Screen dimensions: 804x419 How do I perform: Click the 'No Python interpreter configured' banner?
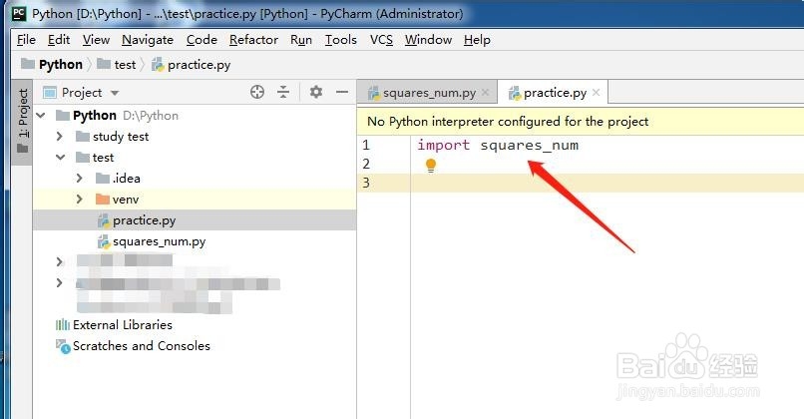[x=580, y=122]
